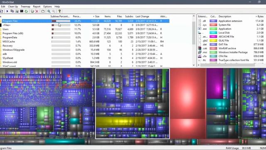Click the .gla2 file type icon
This screenshot has width=266, height=150.
199,40
